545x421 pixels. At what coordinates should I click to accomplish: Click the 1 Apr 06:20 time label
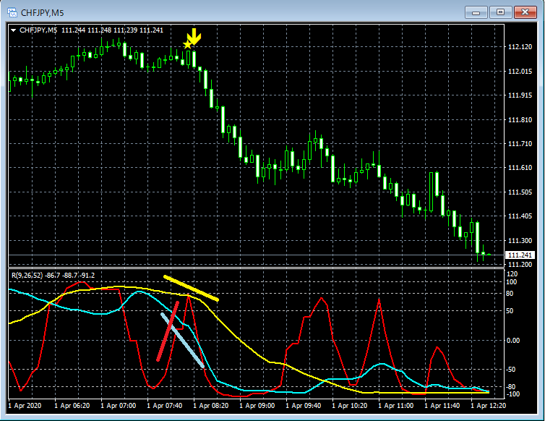pyautogui.click(x=72, y=406)
